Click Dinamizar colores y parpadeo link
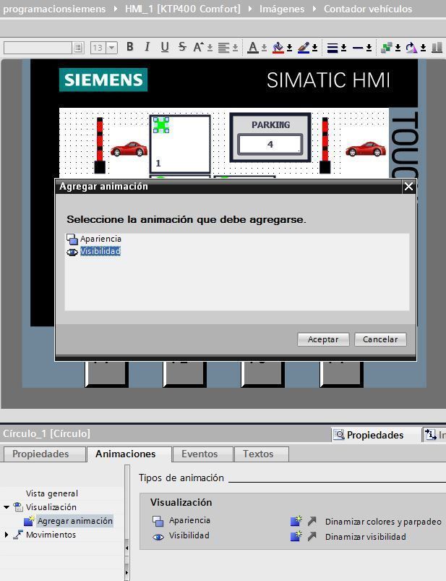Screen dimensions: 446x581 click(x=383, y=522)
